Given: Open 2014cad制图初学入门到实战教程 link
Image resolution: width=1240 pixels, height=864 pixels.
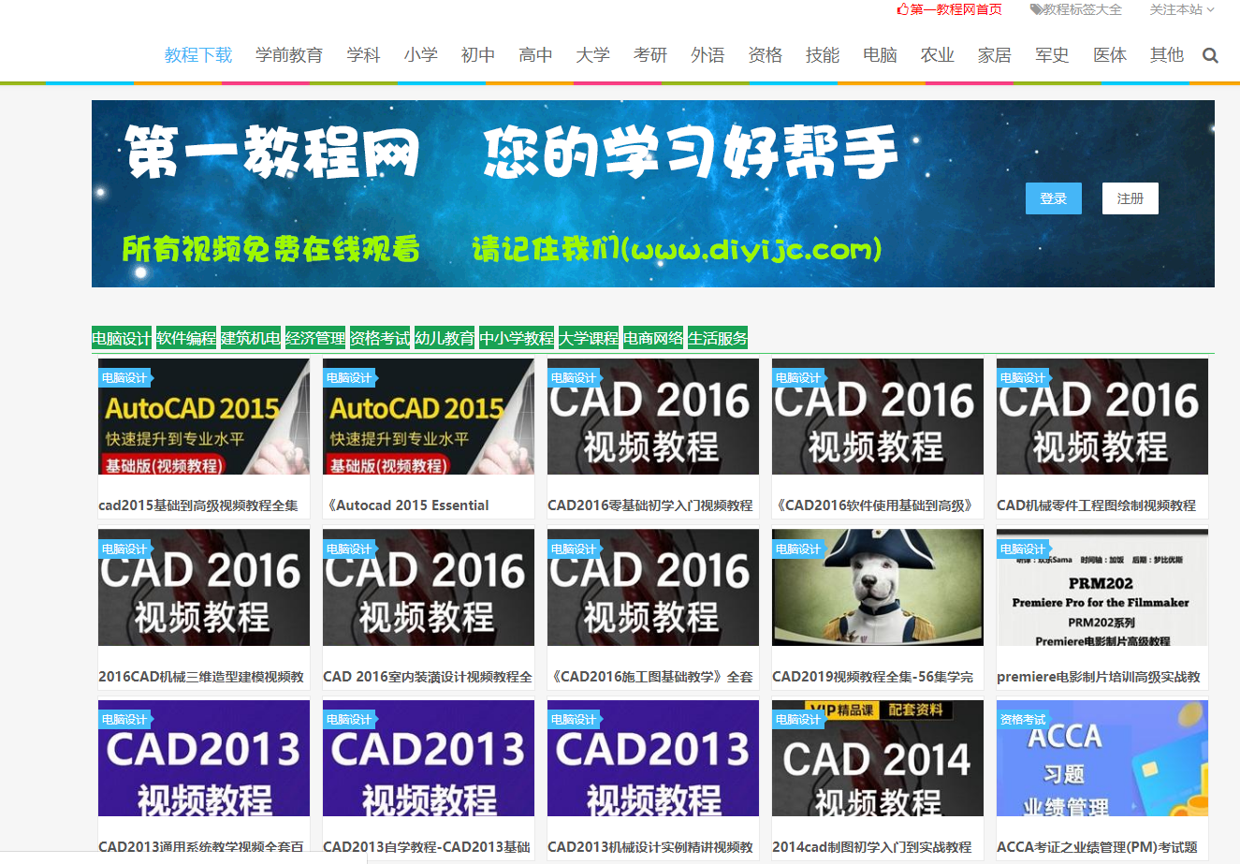Looking at the screenshot, I should pos(872,847).
